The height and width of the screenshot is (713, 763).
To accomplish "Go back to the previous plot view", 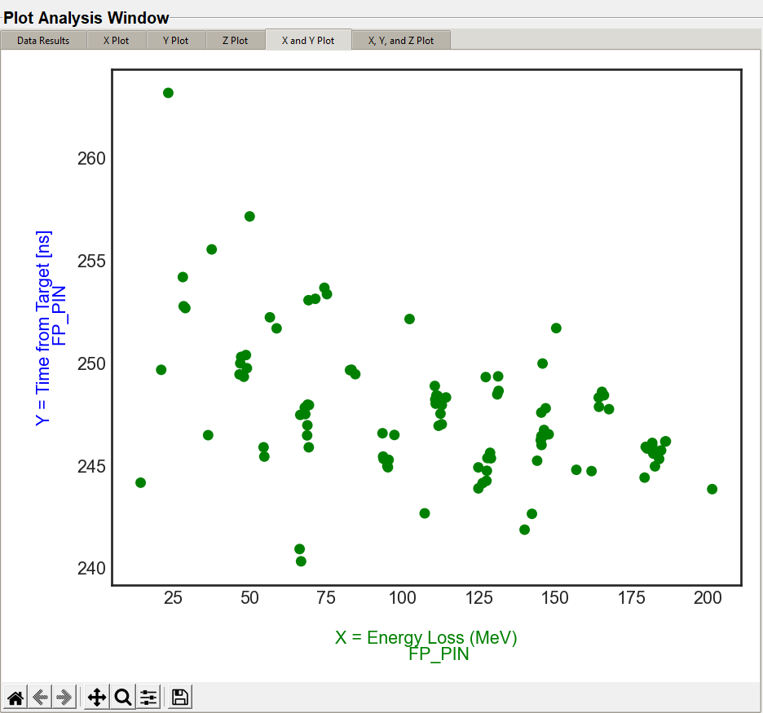I will (x=40, y=698).
